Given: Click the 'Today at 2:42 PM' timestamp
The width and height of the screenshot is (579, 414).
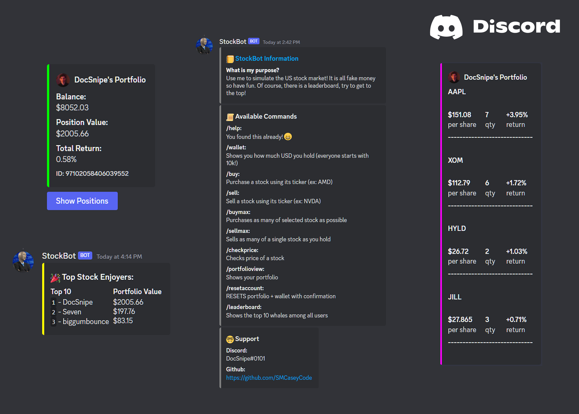Looking at the screenshot, I should click(281, 42).
